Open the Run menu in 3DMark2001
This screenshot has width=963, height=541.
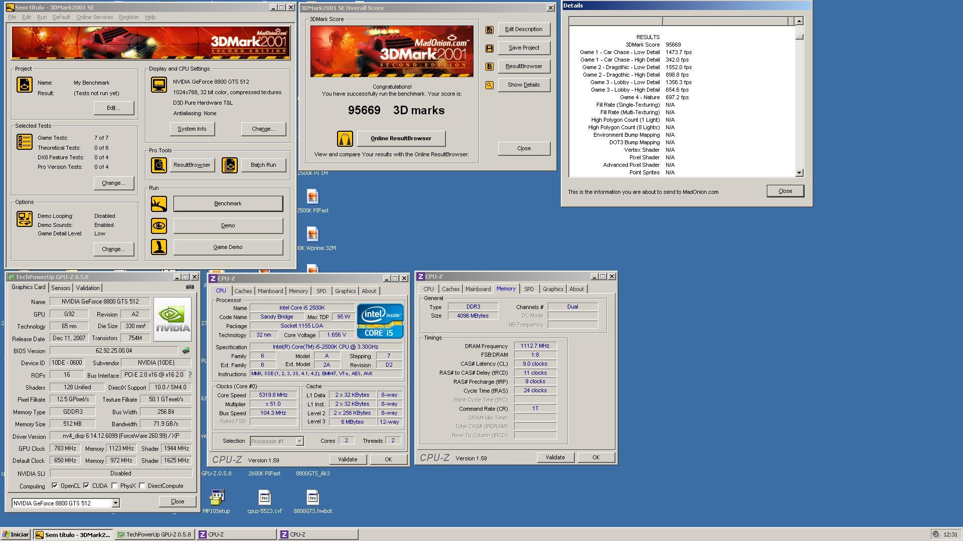coord(42,17)
